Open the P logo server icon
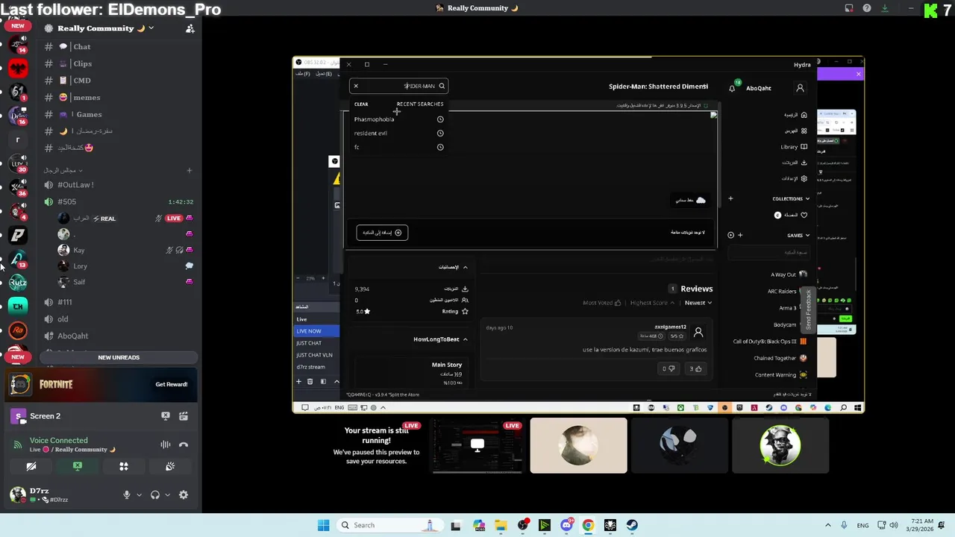The height and width of the screenshot is (537, 955). (18, 235)
